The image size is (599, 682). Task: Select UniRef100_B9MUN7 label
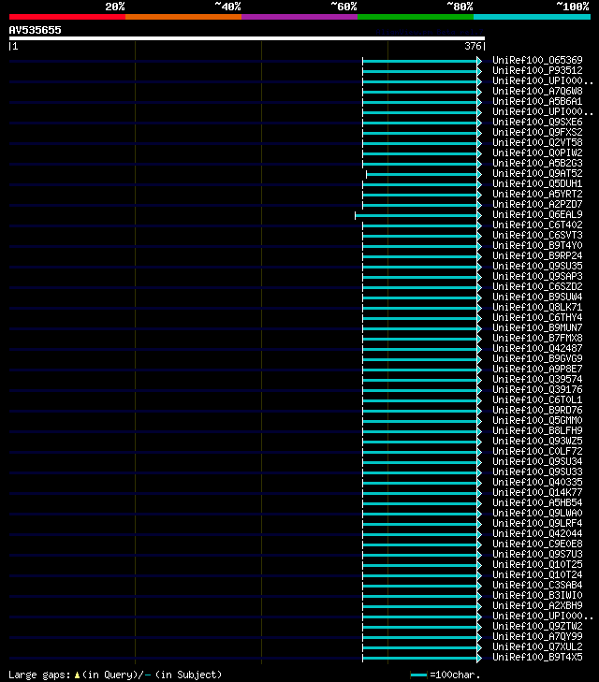coord(537,328)
